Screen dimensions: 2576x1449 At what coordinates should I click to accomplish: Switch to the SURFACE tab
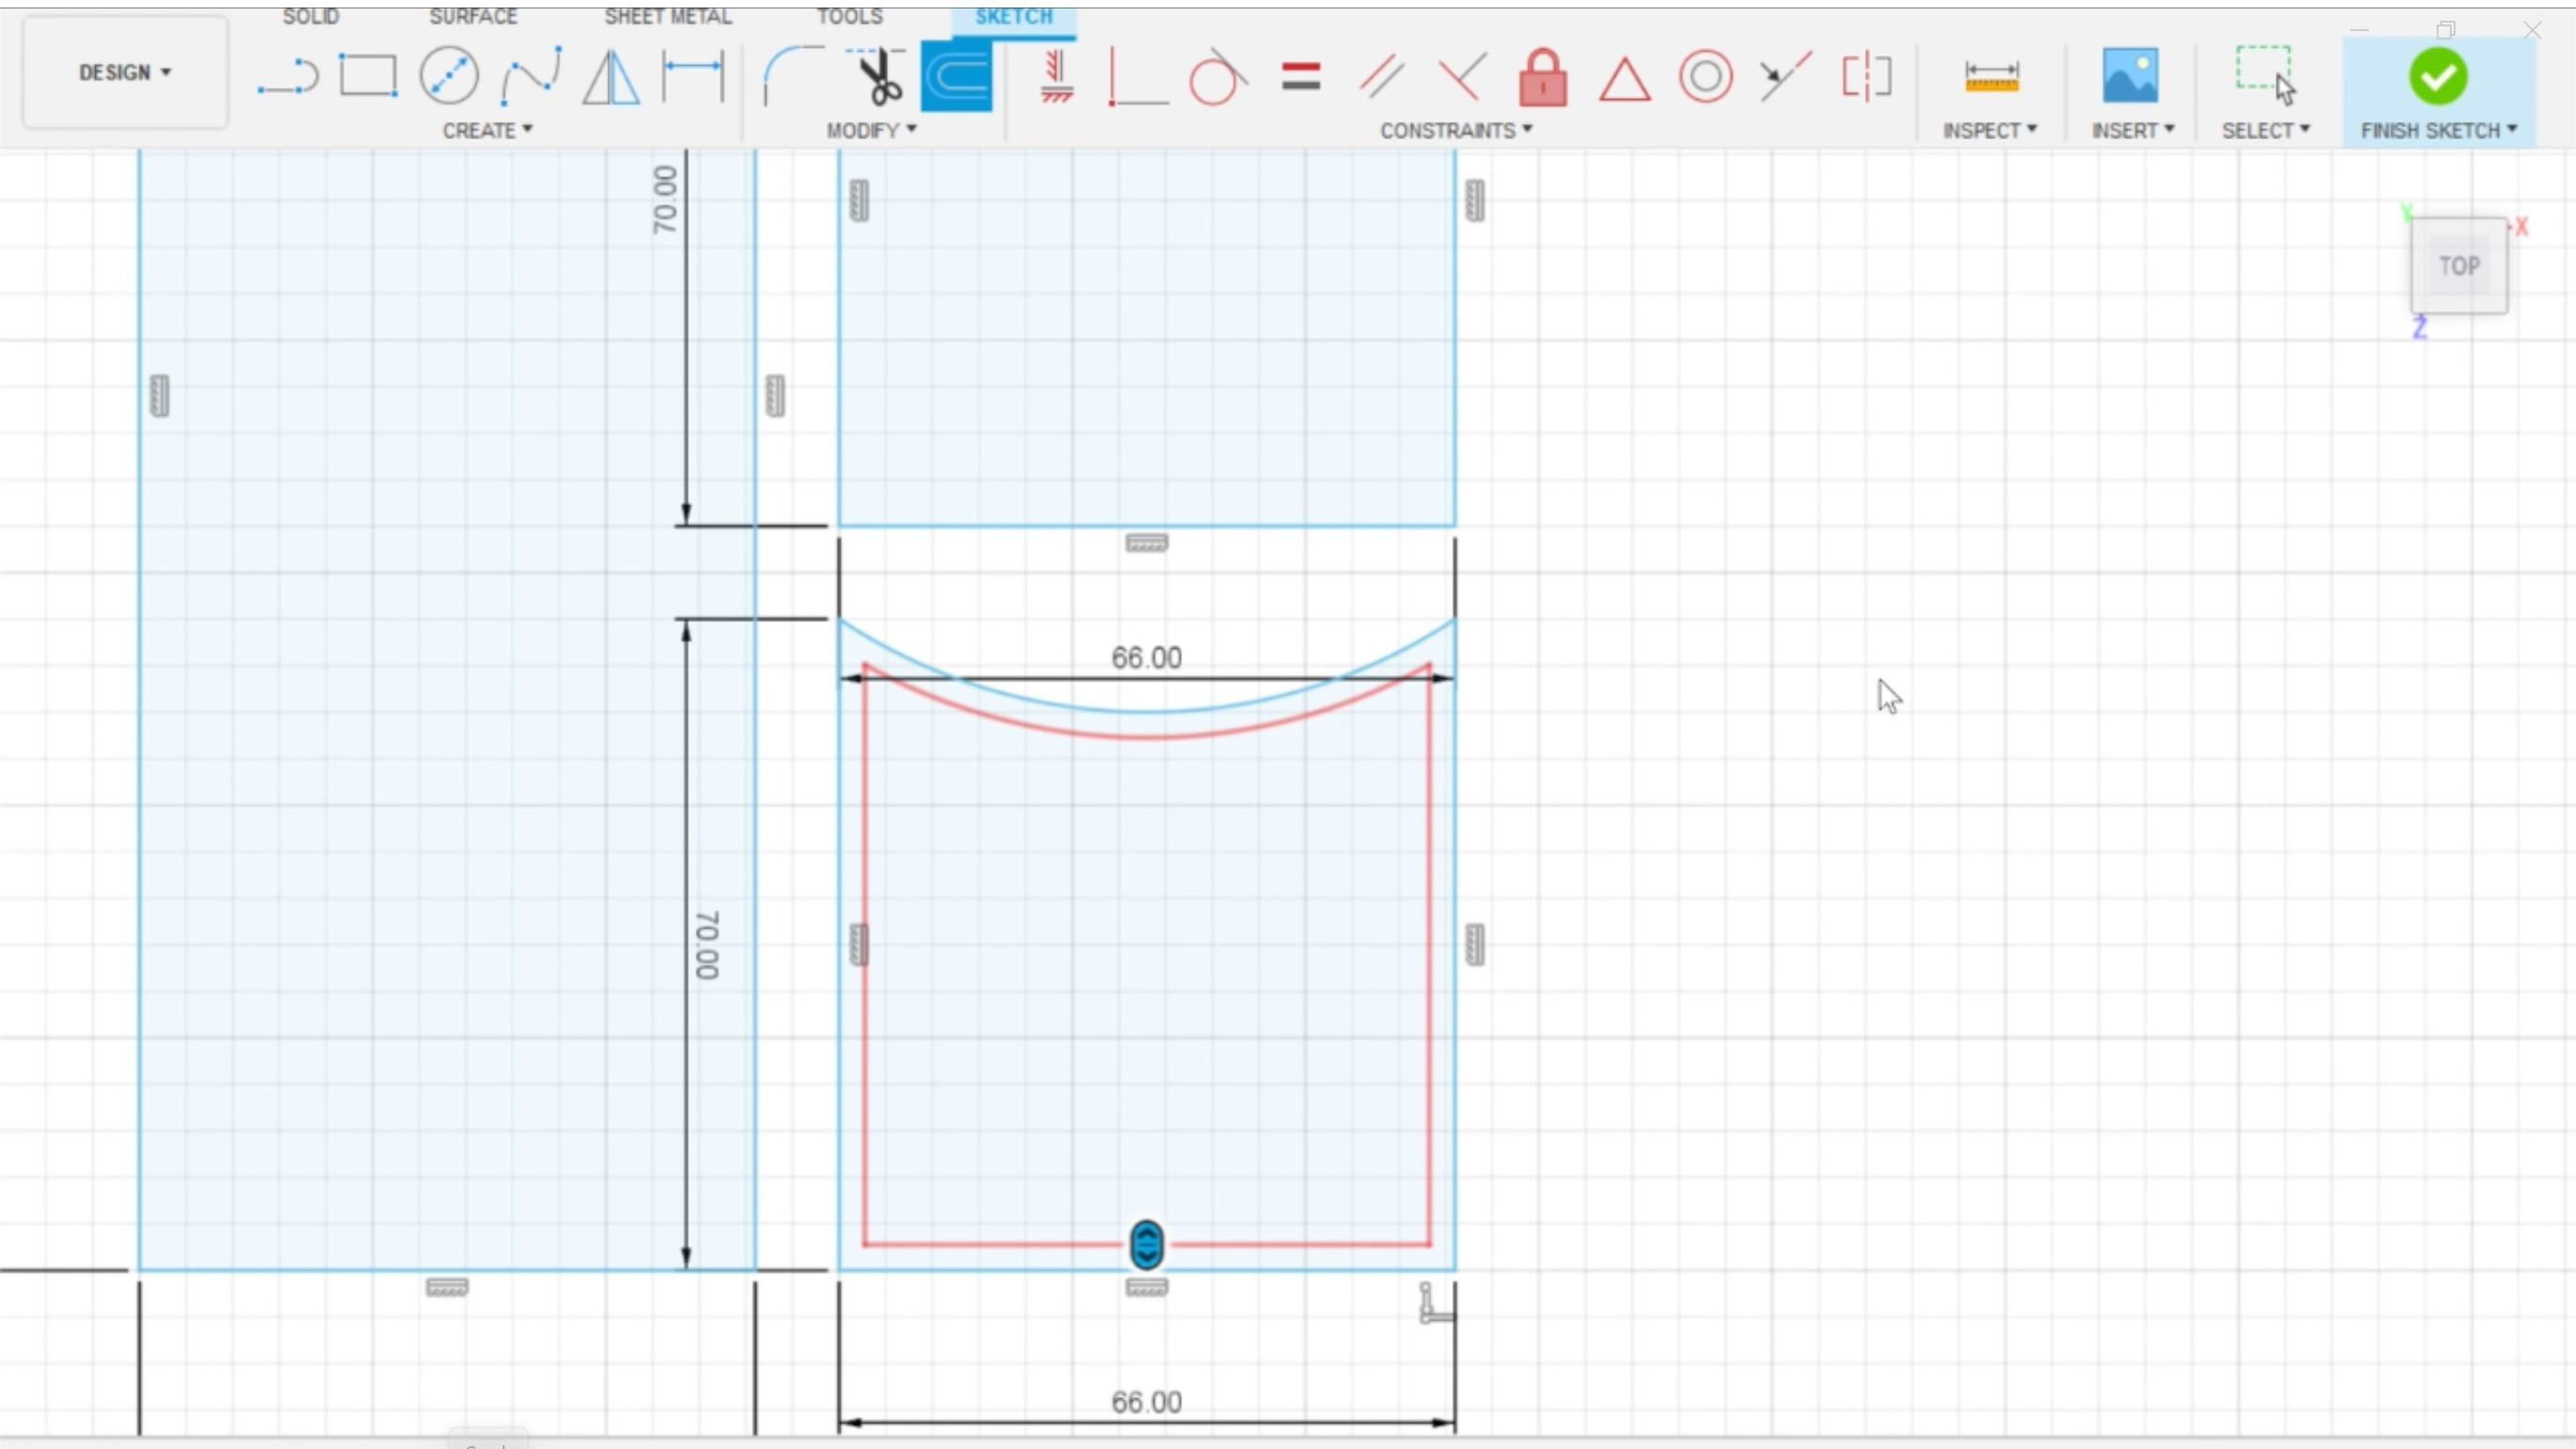473,17
